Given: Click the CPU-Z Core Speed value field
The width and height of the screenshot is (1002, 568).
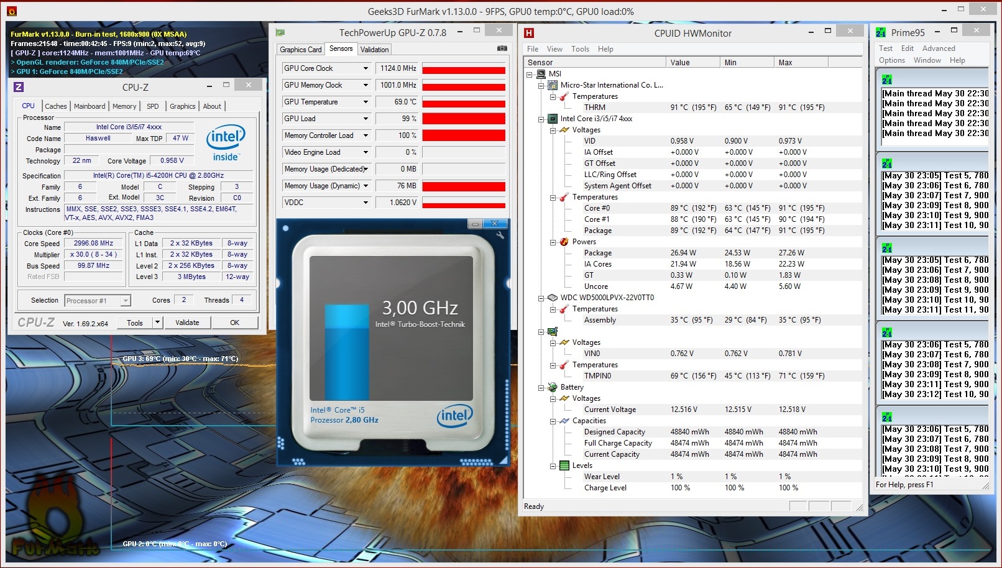Looking at the screenshot, I should 93,244.
